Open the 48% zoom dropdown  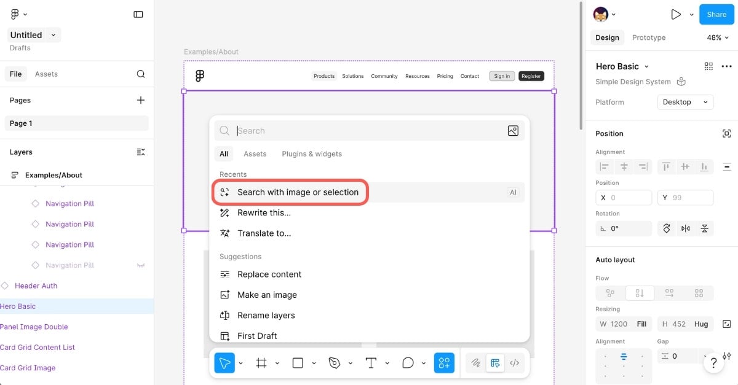[718, 37]
